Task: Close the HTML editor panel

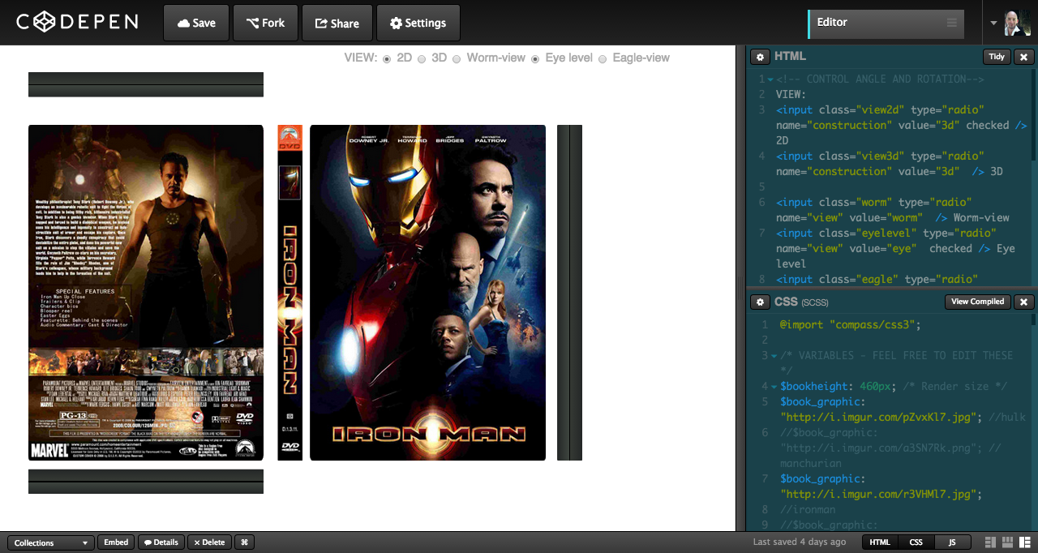Action: point(1023,57)
